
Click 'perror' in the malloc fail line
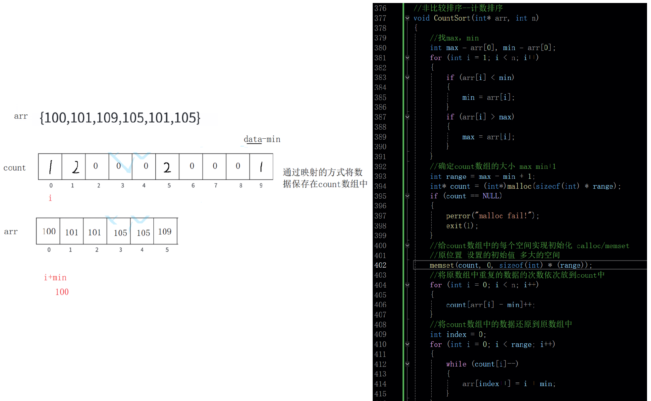[x=458, y=216]
